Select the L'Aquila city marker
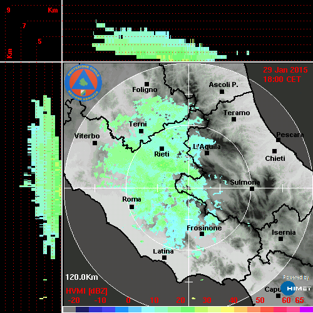Screen dimensions: 313x313 coord(207,153)
